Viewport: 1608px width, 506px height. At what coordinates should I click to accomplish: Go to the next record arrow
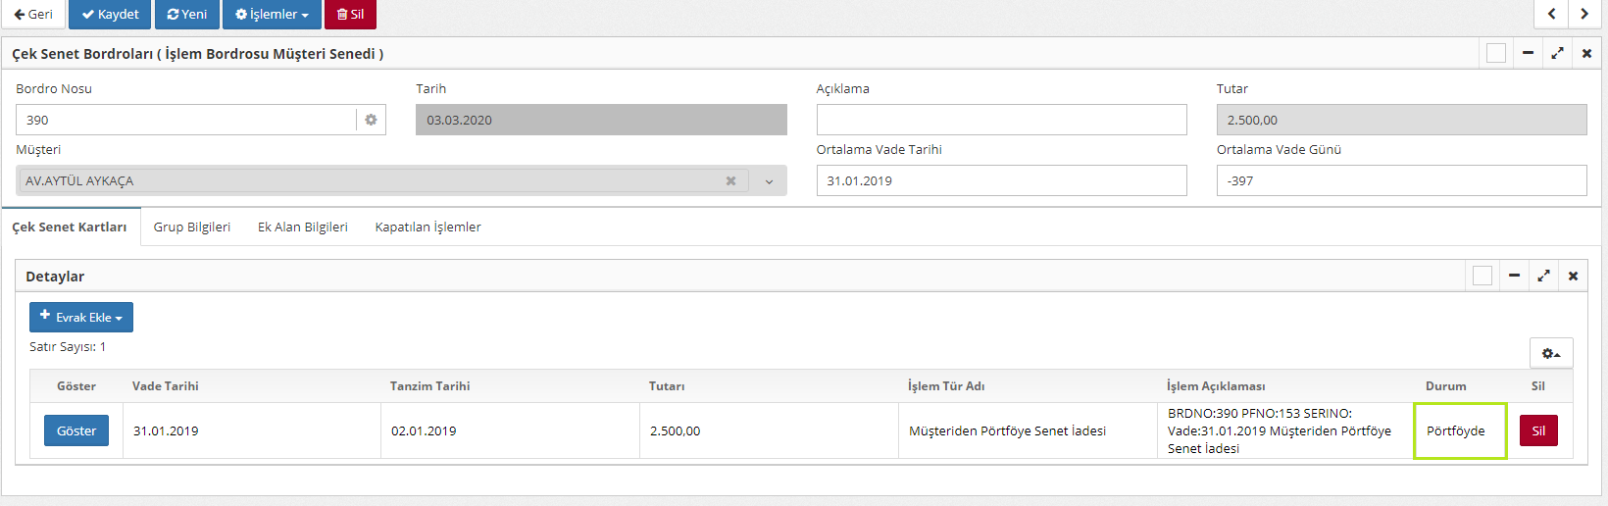pyautogui.click(x=1584, y=14)
